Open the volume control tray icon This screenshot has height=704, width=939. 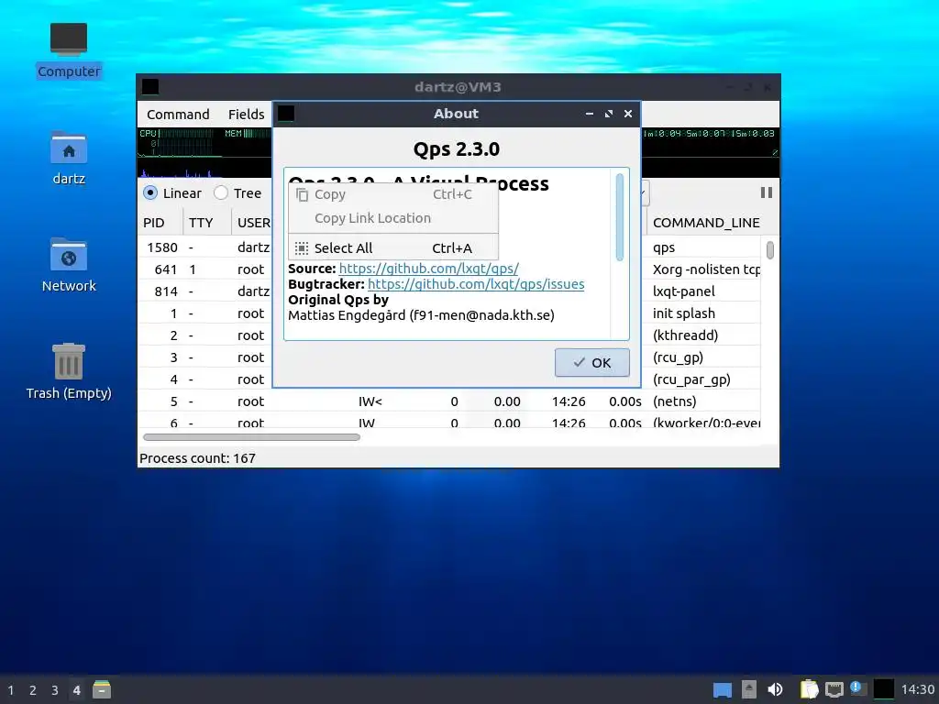[775, 689]
